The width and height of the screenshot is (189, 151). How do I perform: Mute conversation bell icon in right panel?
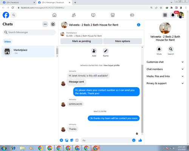click(x=159, y=49)
